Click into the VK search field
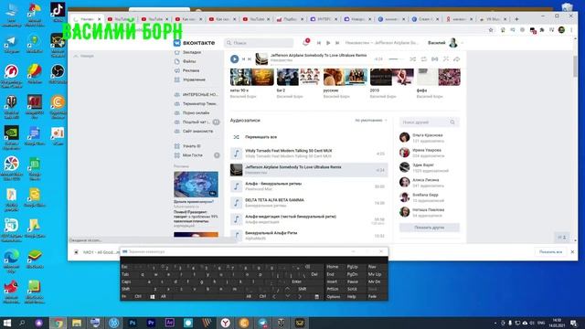The height and width of the screenshot is (329, 585). click(x=260, y=43)
